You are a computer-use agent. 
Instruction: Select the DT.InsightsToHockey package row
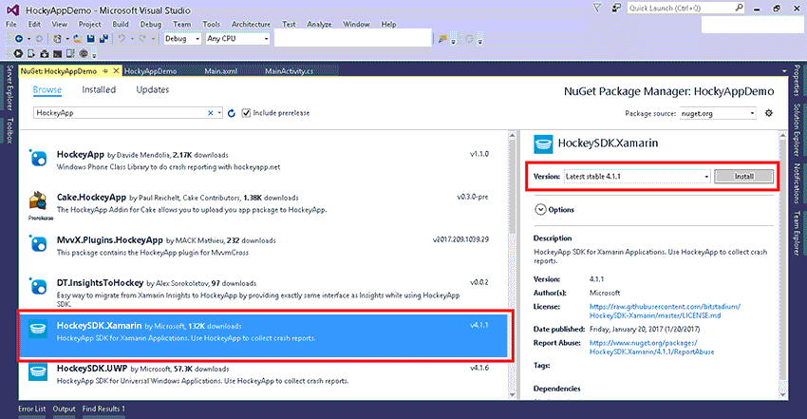264,292
